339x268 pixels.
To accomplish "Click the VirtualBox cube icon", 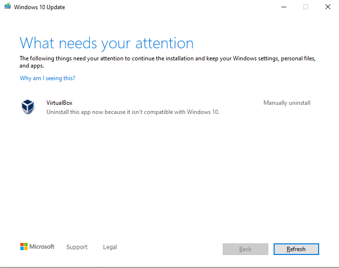I will (x=28, y=107).
